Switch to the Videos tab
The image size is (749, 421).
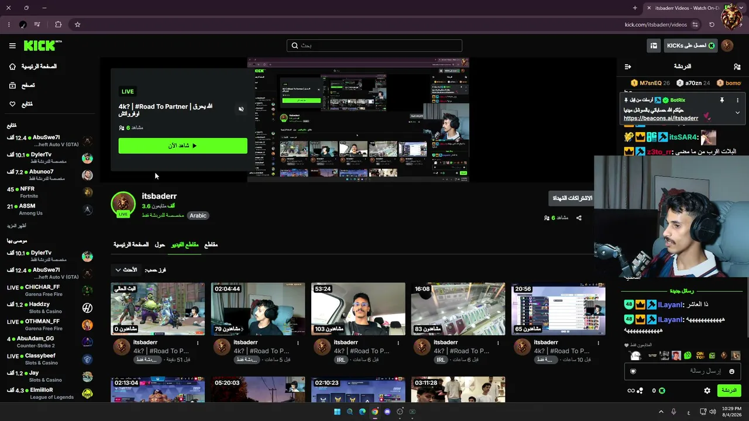coord(185,245)
